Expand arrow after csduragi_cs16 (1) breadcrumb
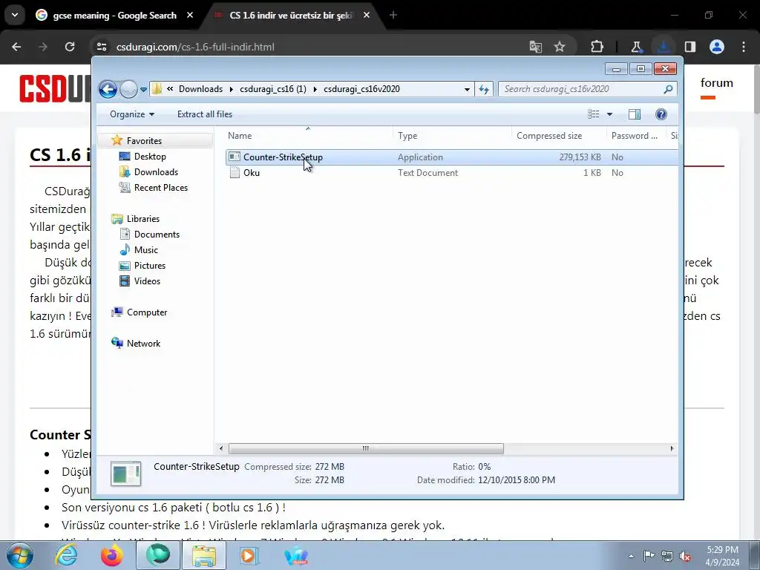 click(315, 89)
